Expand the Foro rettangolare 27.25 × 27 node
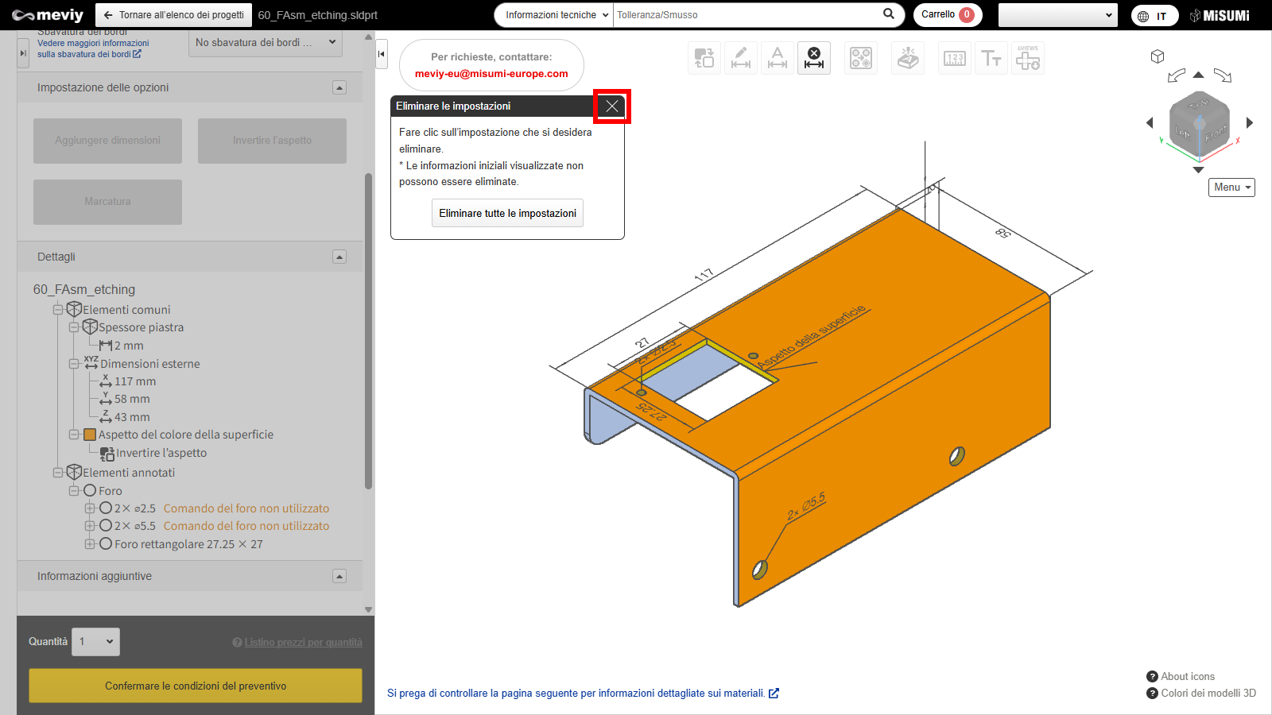 (x=90, y=544)
